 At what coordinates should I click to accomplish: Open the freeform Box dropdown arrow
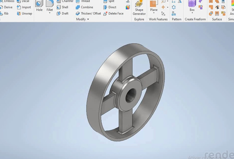192,13
